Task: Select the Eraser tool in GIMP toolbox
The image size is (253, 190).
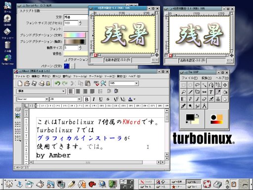Action: click(x=204, y=99)
